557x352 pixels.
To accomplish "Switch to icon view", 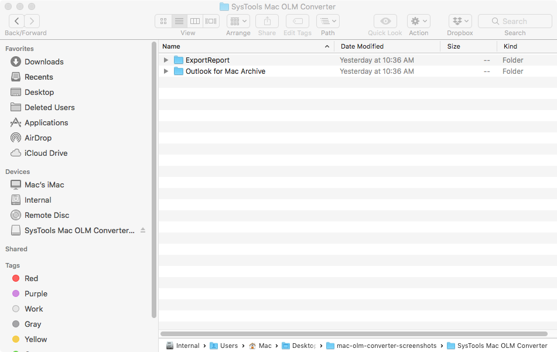I will tap(163, 21).
